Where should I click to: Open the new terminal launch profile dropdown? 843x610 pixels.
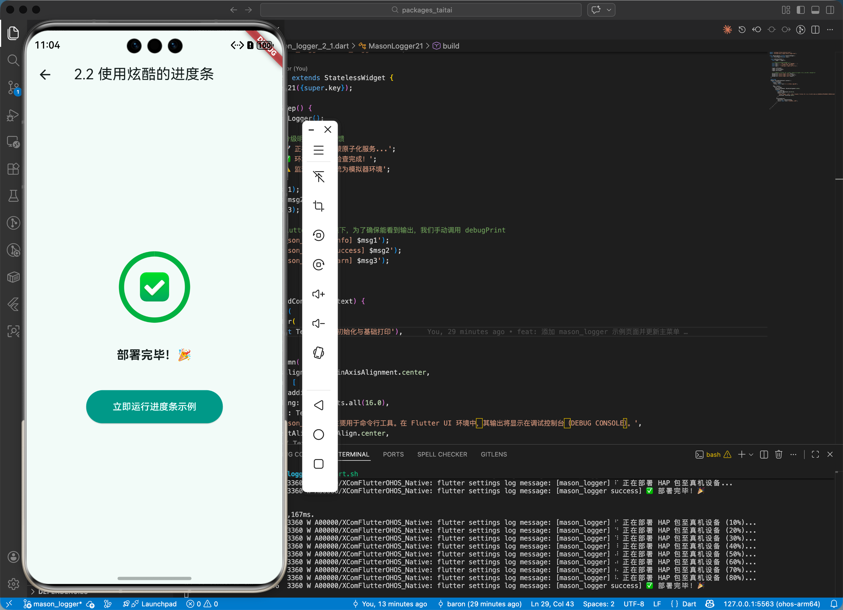click(x=751, y=454)
